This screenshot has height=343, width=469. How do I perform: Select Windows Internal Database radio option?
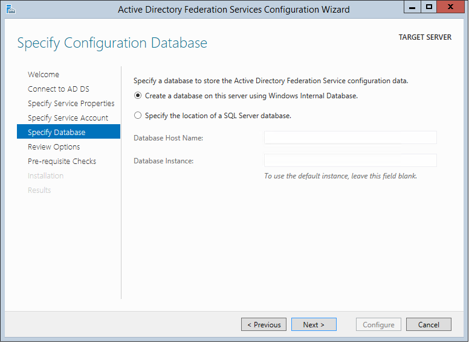point(138,96)
